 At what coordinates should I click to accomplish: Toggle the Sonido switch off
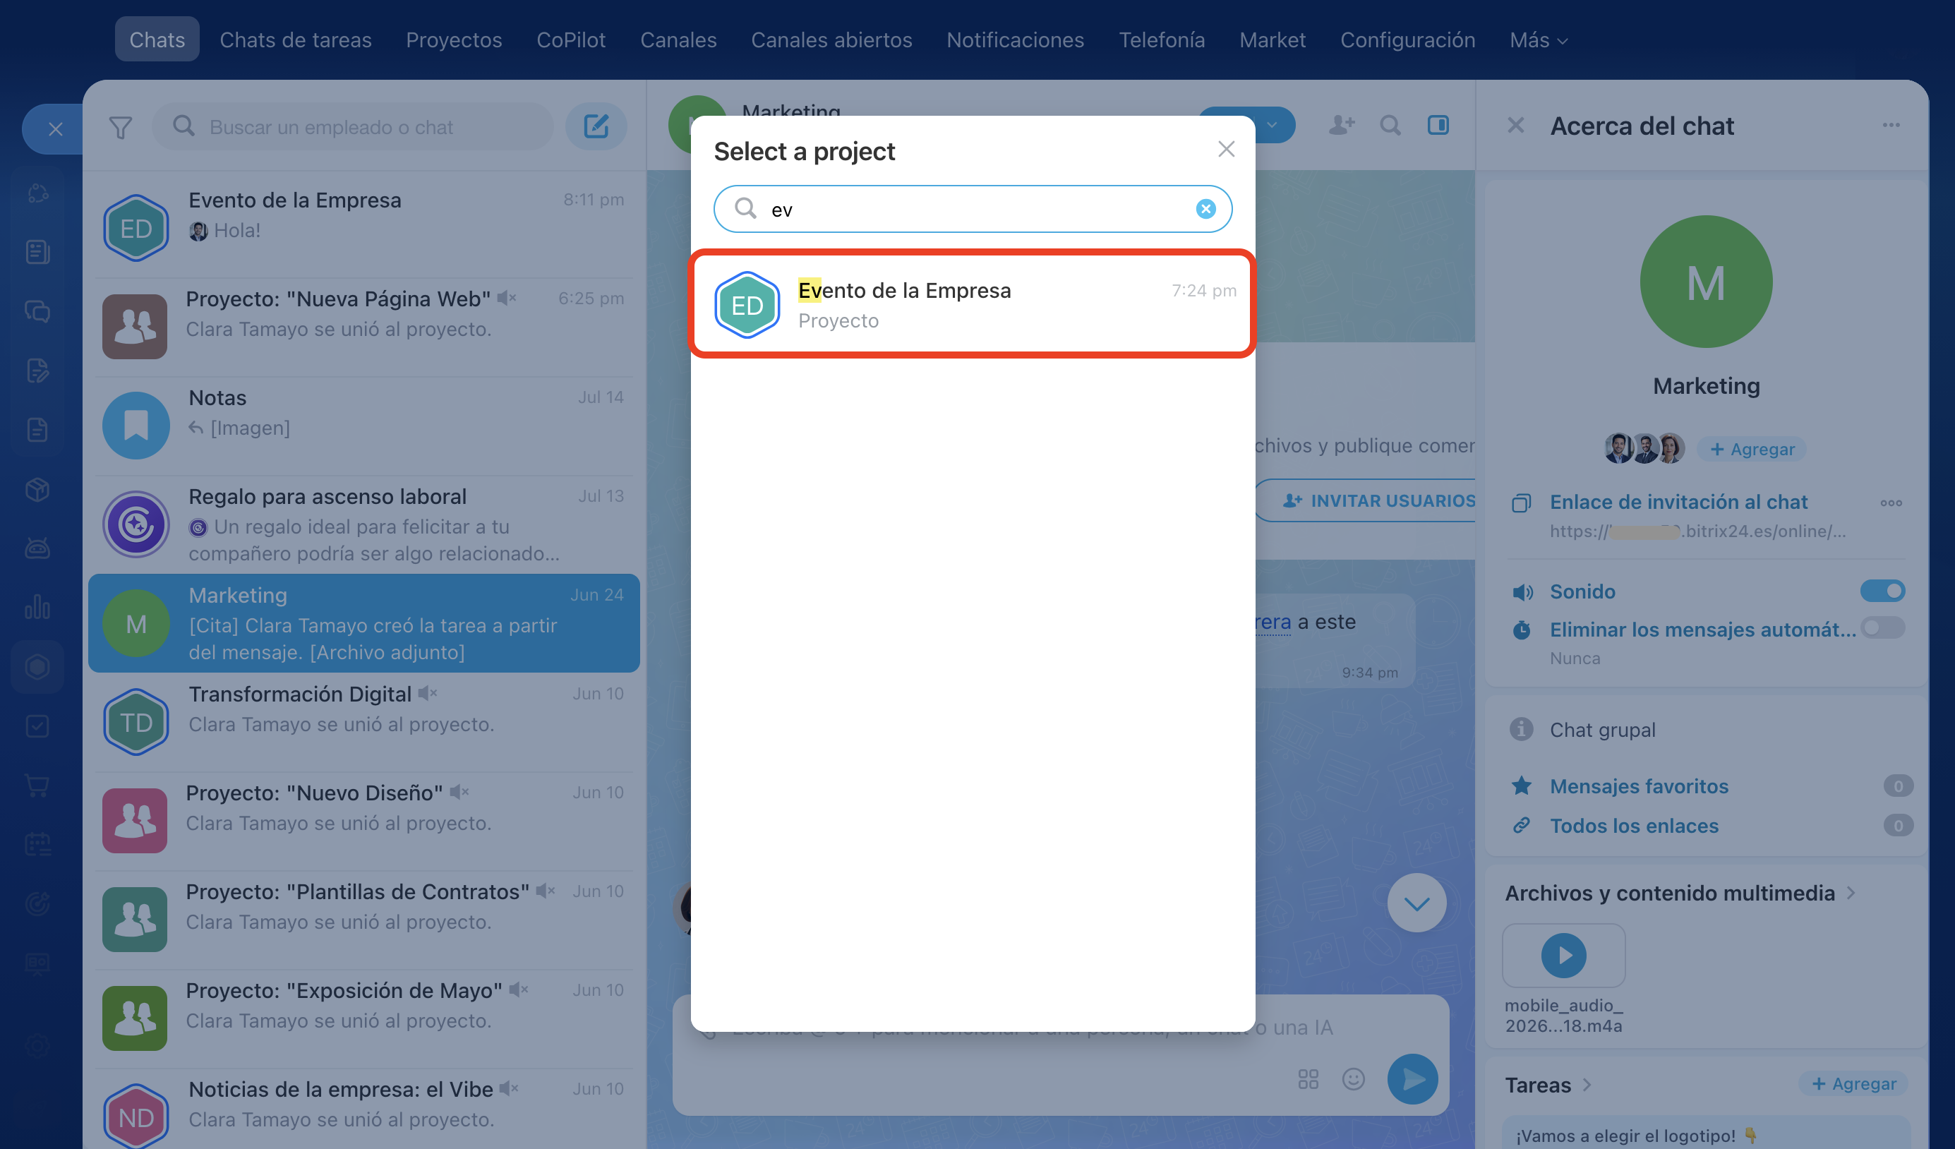pyautogui.click(x=1882, y=591)
